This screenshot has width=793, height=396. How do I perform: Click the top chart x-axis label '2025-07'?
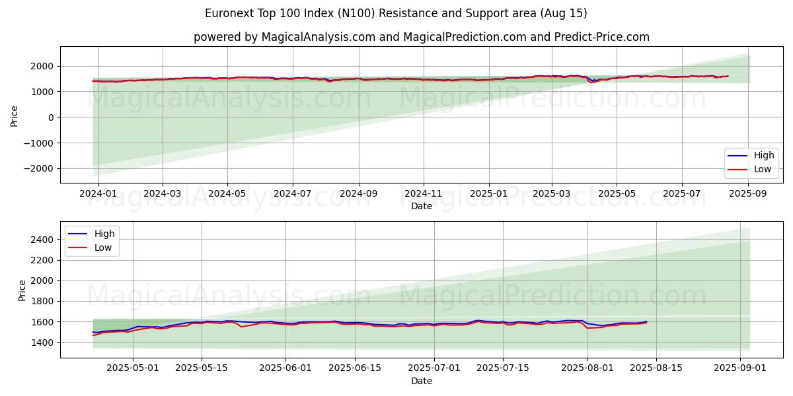coord(681,194)
